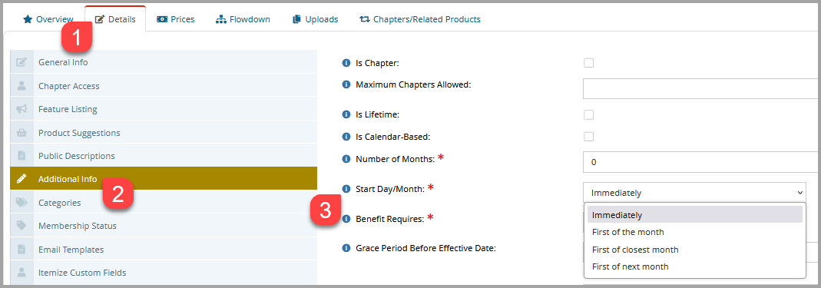Click the Number of Months input field
The height and width of the screenshot is (288, 821).
(x=702, y=162)
